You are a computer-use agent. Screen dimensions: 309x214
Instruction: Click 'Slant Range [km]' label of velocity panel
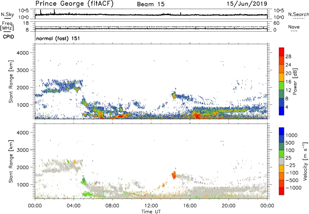click(11, 161)
